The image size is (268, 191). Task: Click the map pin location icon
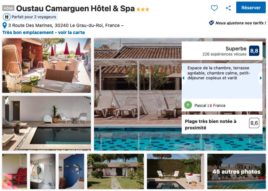(4, 25)
